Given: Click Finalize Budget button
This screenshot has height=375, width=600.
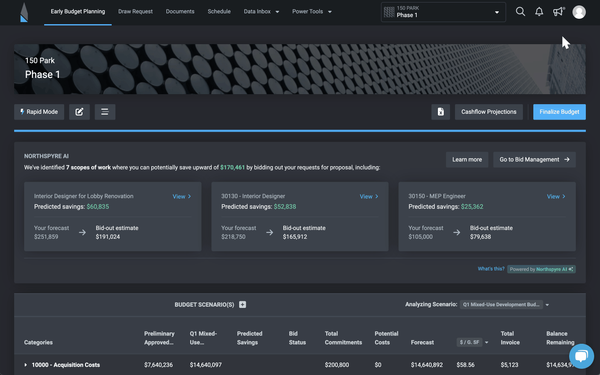Looking at the screenshot, I should (x=560, y=112).
